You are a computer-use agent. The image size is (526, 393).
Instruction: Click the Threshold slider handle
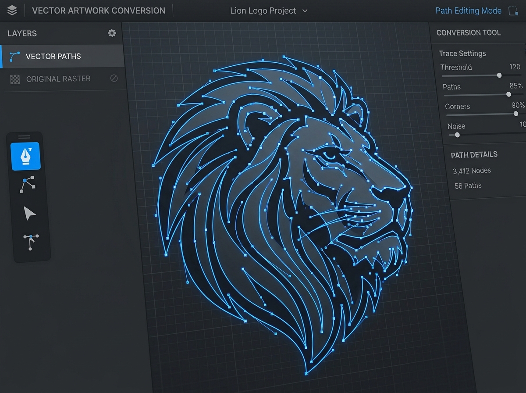point(499,75)
